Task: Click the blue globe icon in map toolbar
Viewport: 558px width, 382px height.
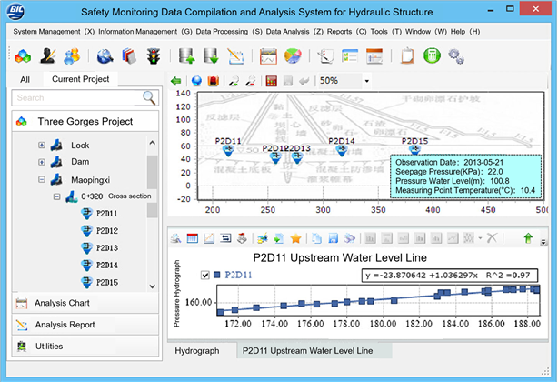Action: (x=196, y=81)
